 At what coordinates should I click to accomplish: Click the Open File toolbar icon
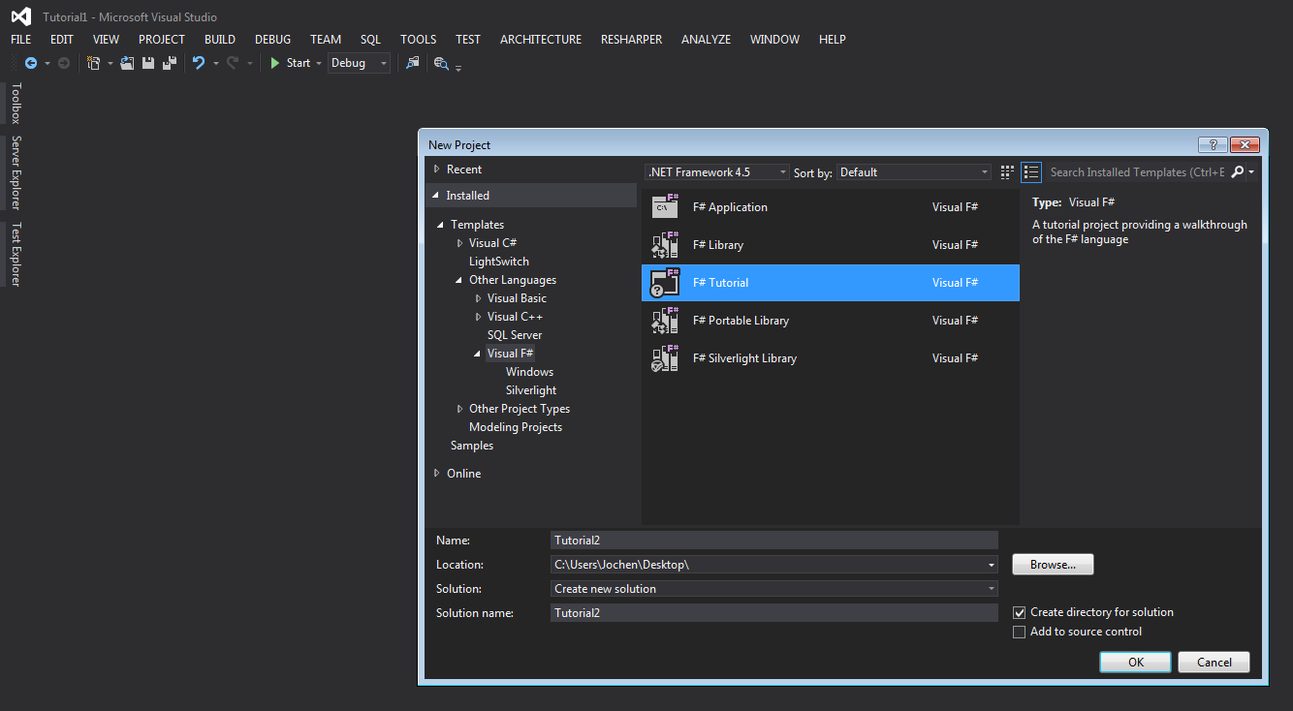(x=127, y=63)
